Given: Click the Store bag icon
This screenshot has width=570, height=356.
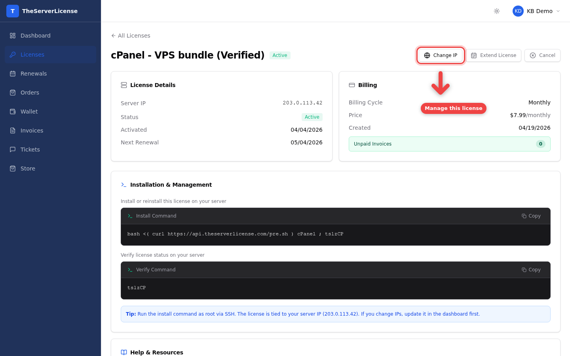Looking at the screenshot, I should click(x=13, y=169).
